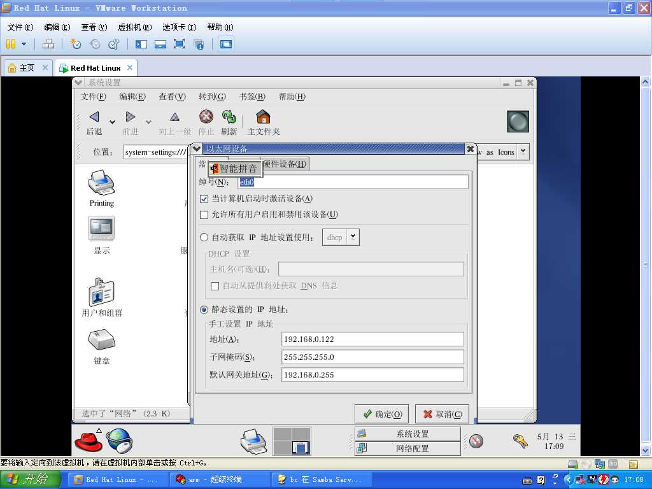Open 书签(B) menu in 系统设置 window

pyautogui.click(x=252, y=97)
